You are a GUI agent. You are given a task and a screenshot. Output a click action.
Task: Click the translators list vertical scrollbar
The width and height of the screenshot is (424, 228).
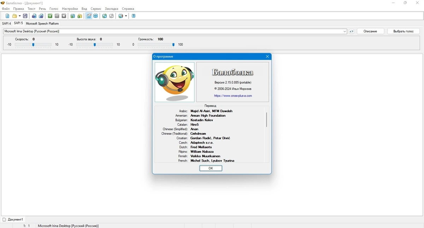point(266,135)
